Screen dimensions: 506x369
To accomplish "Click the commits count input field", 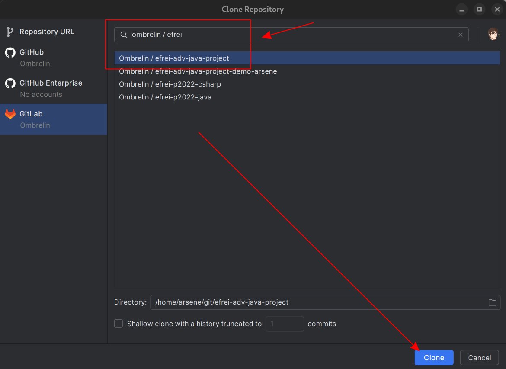I will (285, 324).
